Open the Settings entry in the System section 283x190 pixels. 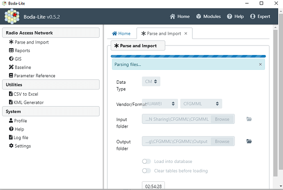point(23,146)
